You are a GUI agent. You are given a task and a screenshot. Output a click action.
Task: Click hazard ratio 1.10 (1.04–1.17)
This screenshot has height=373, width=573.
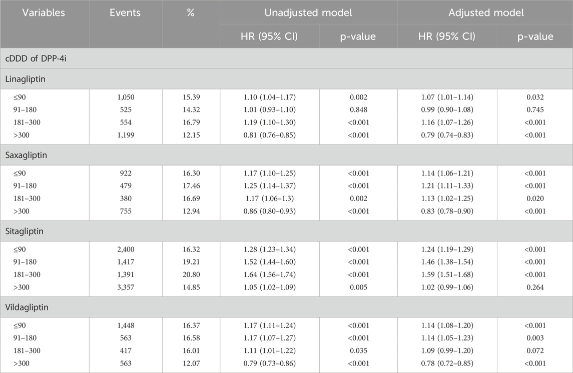[x=270, y=97]
